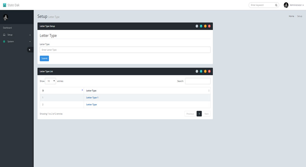Click the teal refresh icon on Letter Type List panel
This screenshot has width=306, height=167.
coord(201,71)
